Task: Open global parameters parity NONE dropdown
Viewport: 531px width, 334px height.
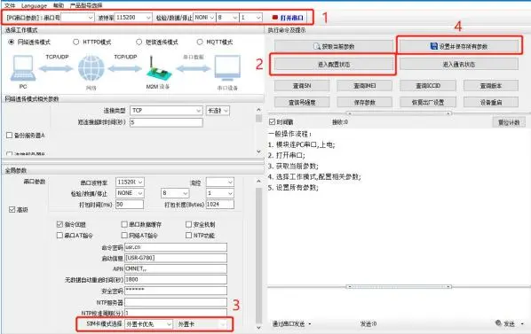Action: [x=130, y=193]
